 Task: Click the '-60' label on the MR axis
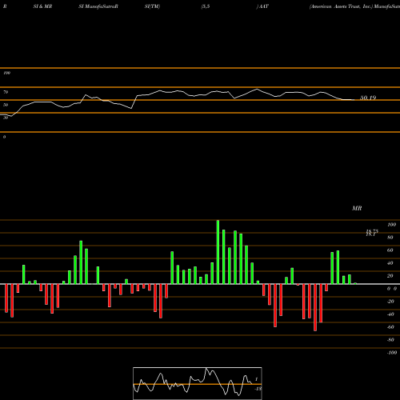point(390,327)
